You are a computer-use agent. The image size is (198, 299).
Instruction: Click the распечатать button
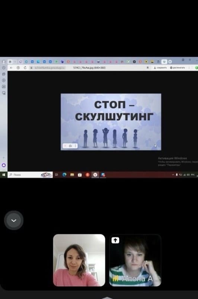177,68
